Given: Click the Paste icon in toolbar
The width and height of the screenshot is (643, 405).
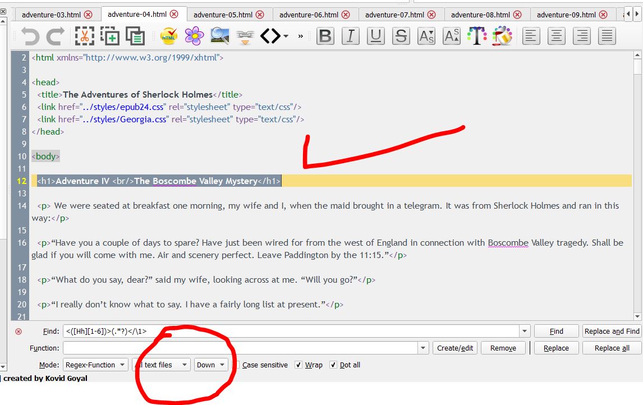Looking at the screenshot, I should (135, 36).
